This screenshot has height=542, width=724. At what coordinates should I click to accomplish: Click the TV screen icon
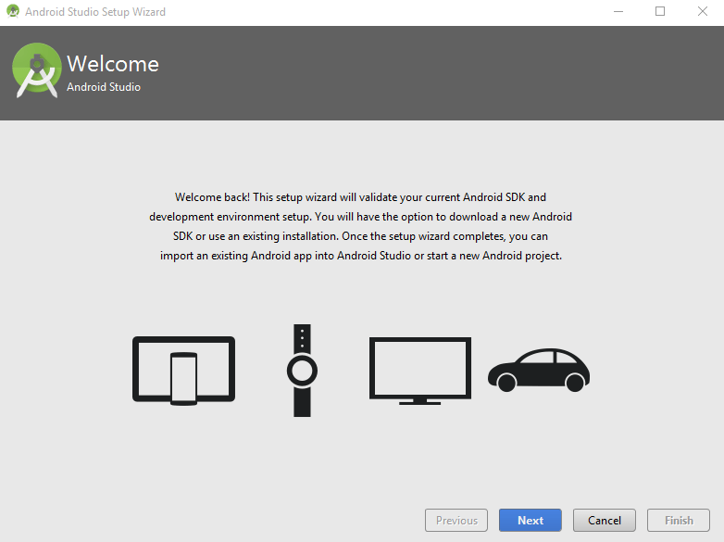[x=420, y=371]
